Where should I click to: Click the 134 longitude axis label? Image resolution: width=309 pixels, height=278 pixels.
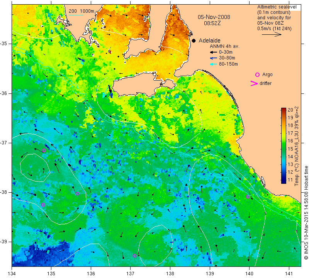(12, 274)
